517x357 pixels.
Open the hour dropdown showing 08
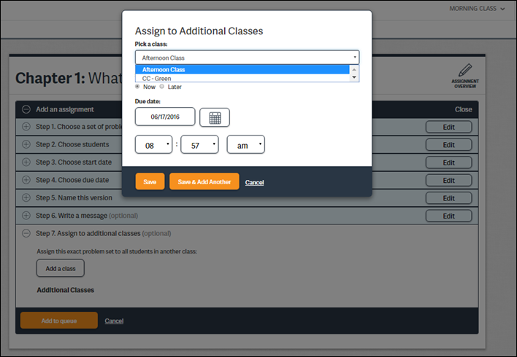tap(153, 145)
